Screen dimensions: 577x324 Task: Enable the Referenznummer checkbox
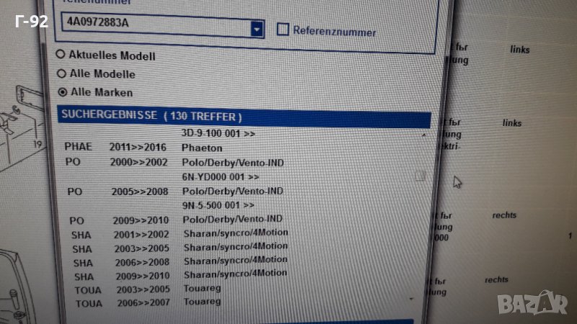(283, 30)
